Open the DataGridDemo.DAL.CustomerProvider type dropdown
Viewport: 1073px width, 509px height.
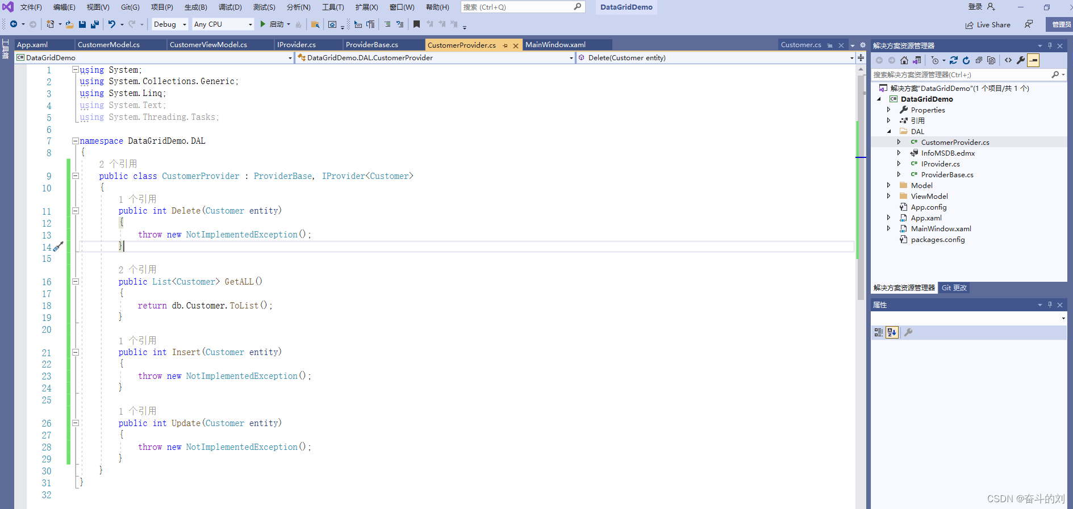click(x=435, y=57)
